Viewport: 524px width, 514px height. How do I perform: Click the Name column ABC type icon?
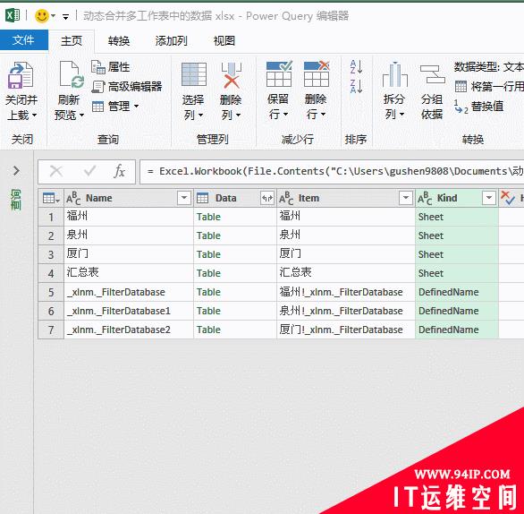tap(73, 198)
